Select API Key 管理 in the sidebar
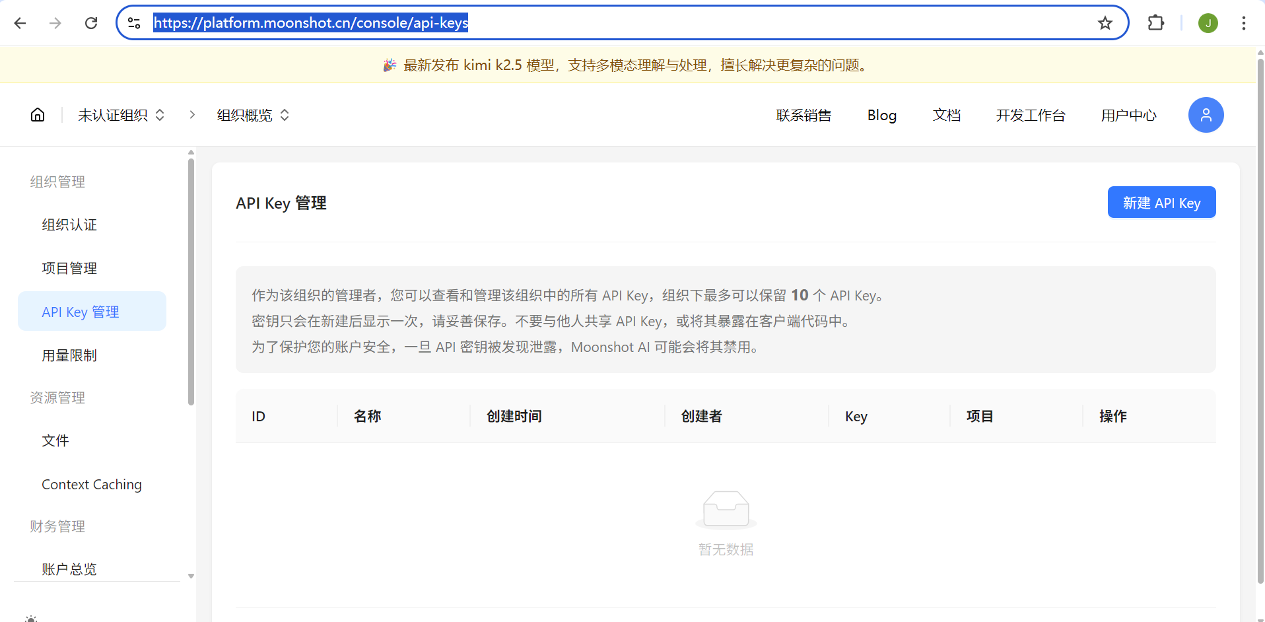The height and width of the screenshot is (622, 1265). [92, 312]
